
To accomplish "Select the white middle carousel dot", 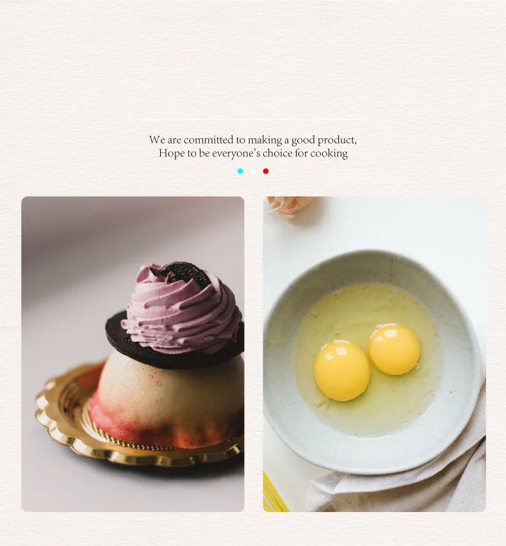I will pyautogui.click(x=253, y=171).
